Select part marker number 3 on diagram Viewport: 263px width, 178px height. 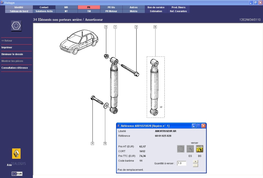tap(106, 27)
